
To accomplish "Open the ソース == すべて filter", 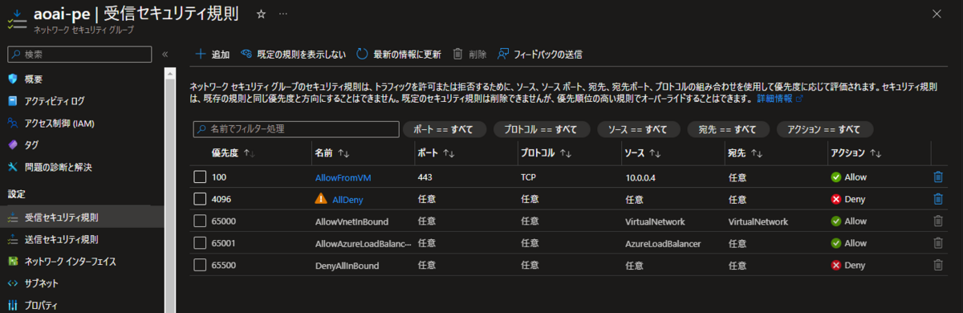I will [x=638, y=129].
